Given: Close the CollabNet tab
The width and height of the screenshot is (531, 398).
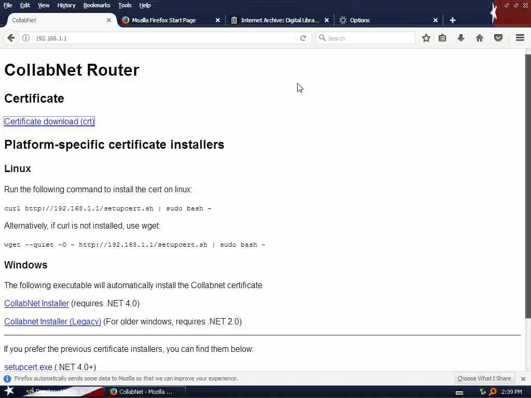Looking at the screenshot, I should pyautogui.click(x=109, y=20).
